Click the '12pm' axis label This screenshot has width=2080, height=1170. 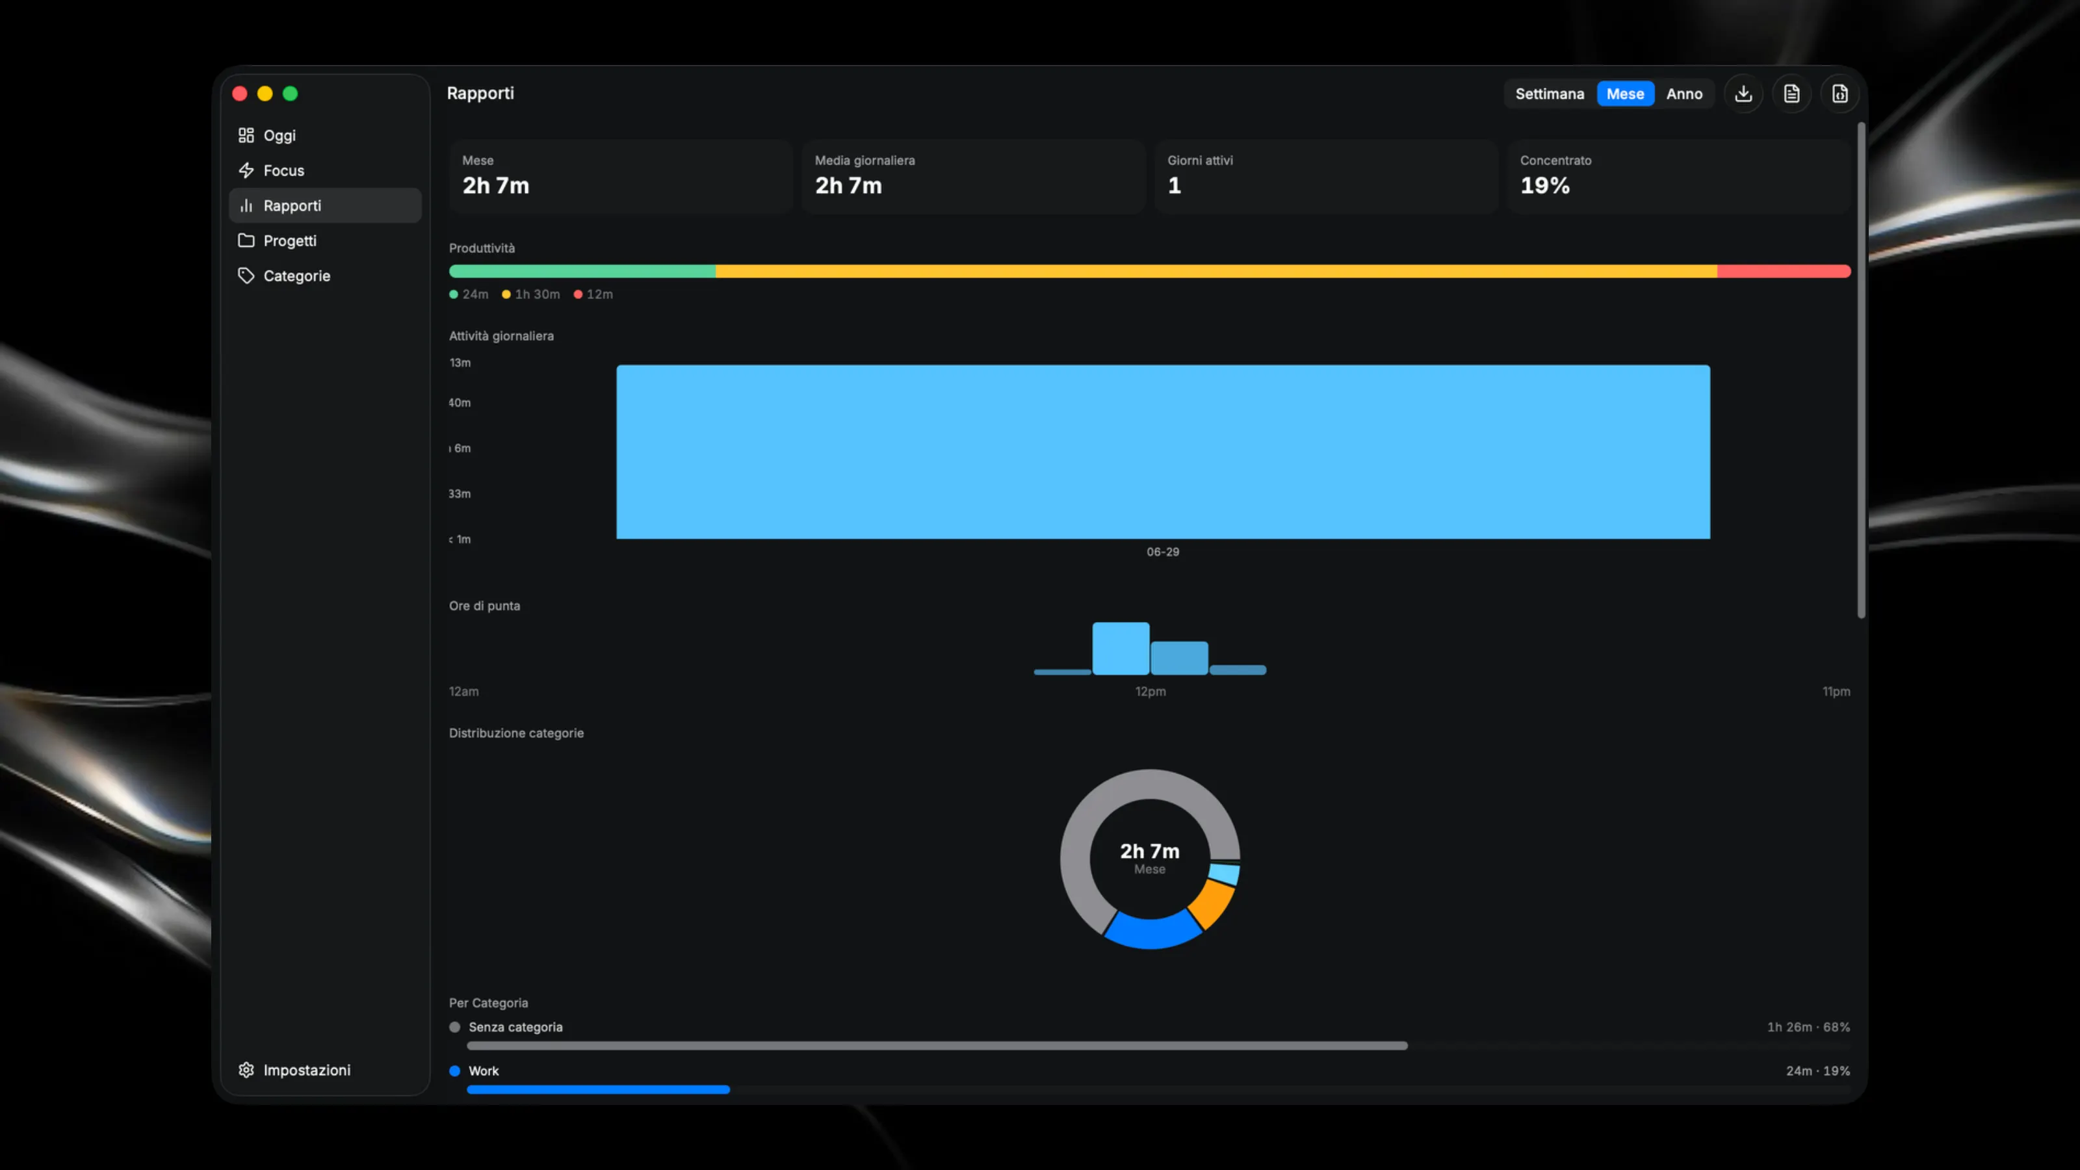point(1150,692)
